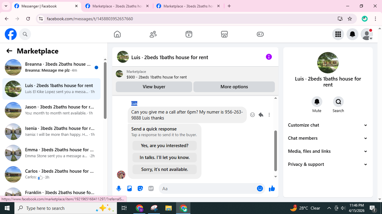Open Emma's conversation
Screen dimensions: 382x214
pos(51,153)
